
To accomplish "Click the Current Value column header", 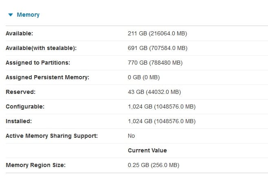I will [x=147, y=150].
